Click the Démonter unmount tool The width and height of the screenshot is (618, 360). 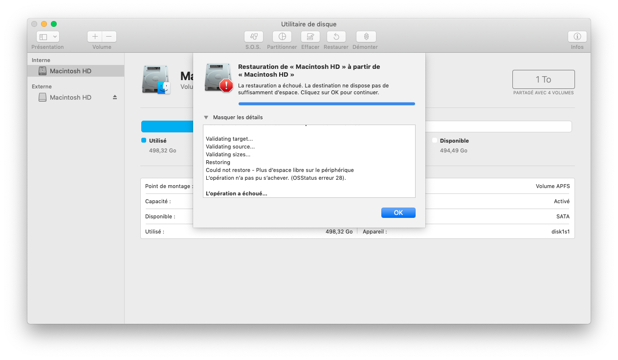coord(365,37)
